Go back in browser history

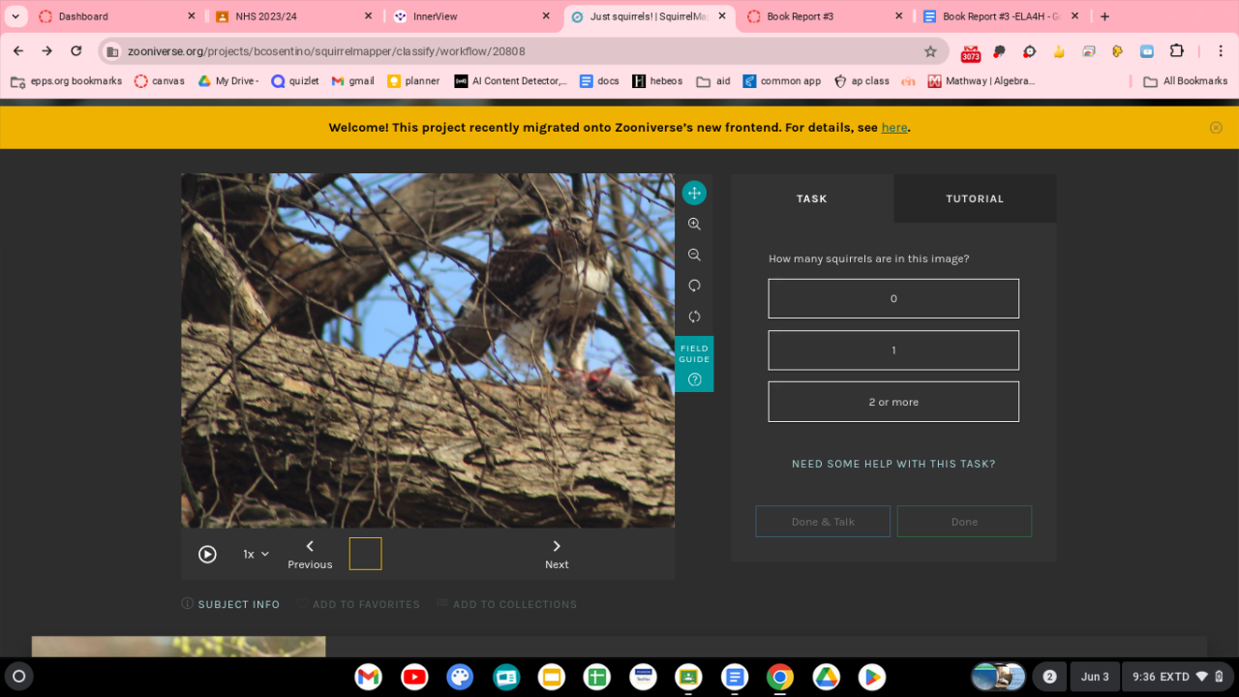coord(18,51)
